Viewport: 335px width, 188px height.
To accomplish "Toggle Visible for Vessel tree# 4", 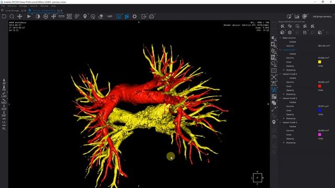I will click(x=293, y=126).
